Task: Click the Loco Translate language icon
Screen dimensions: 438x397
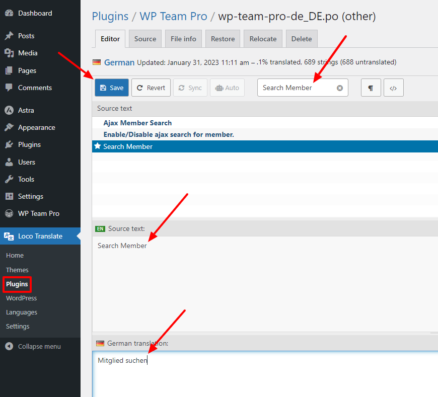Action: 9,236
